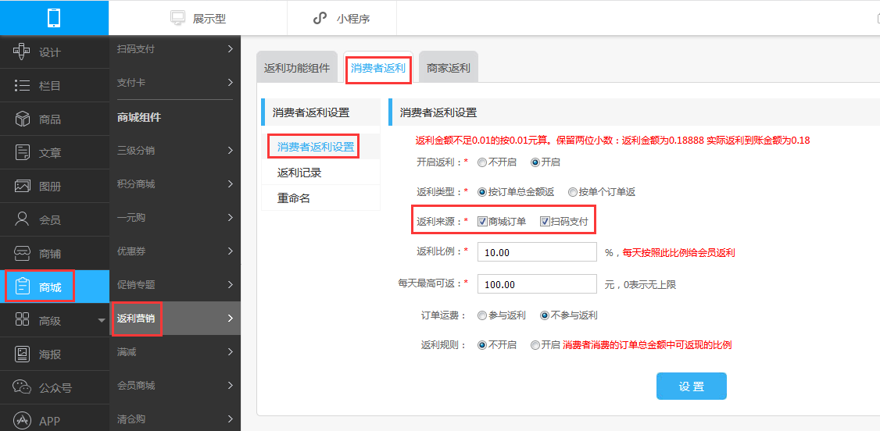The height and width of the screenshot is (431, 880).
Task: Click the 满减 menu label
Action: coord(127,352)
